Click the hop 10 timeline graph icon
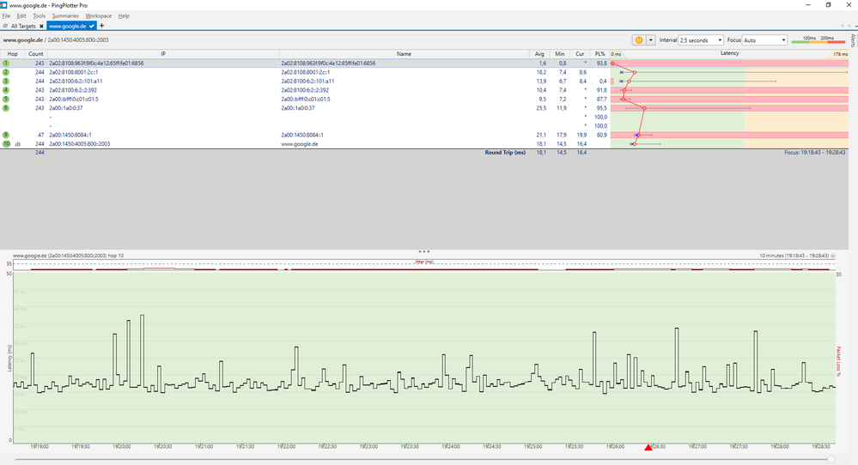 pyautogui.click(x=18, y=144)
